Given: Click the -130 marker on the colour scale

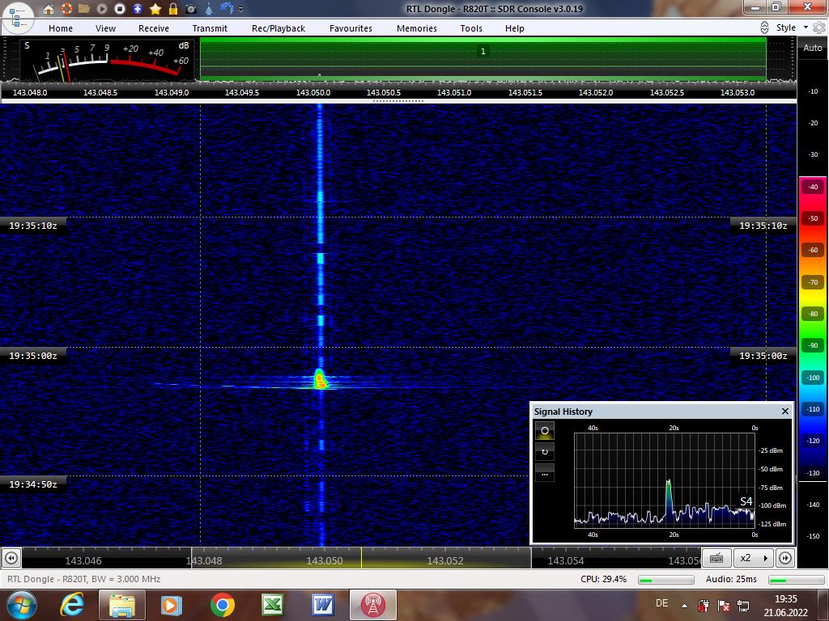Looking at the screenshot, I should tap(813, 473).
